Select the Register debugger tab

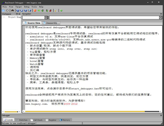click(51, 120)
